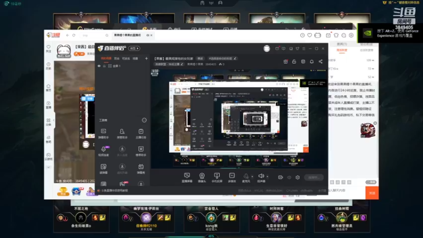The image size is (423, 238).
Task: Select the fourth scene tab
Action: 135,58
